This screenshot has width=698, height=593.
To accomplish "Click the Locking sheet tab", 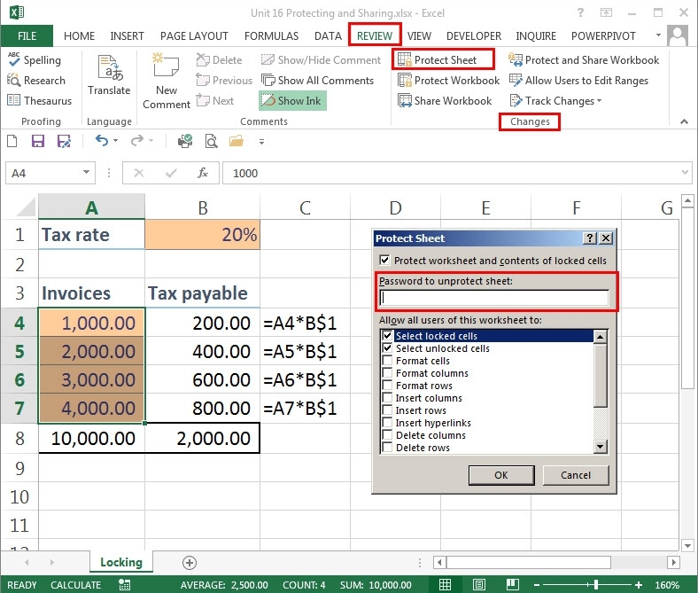I will (121, 562).
